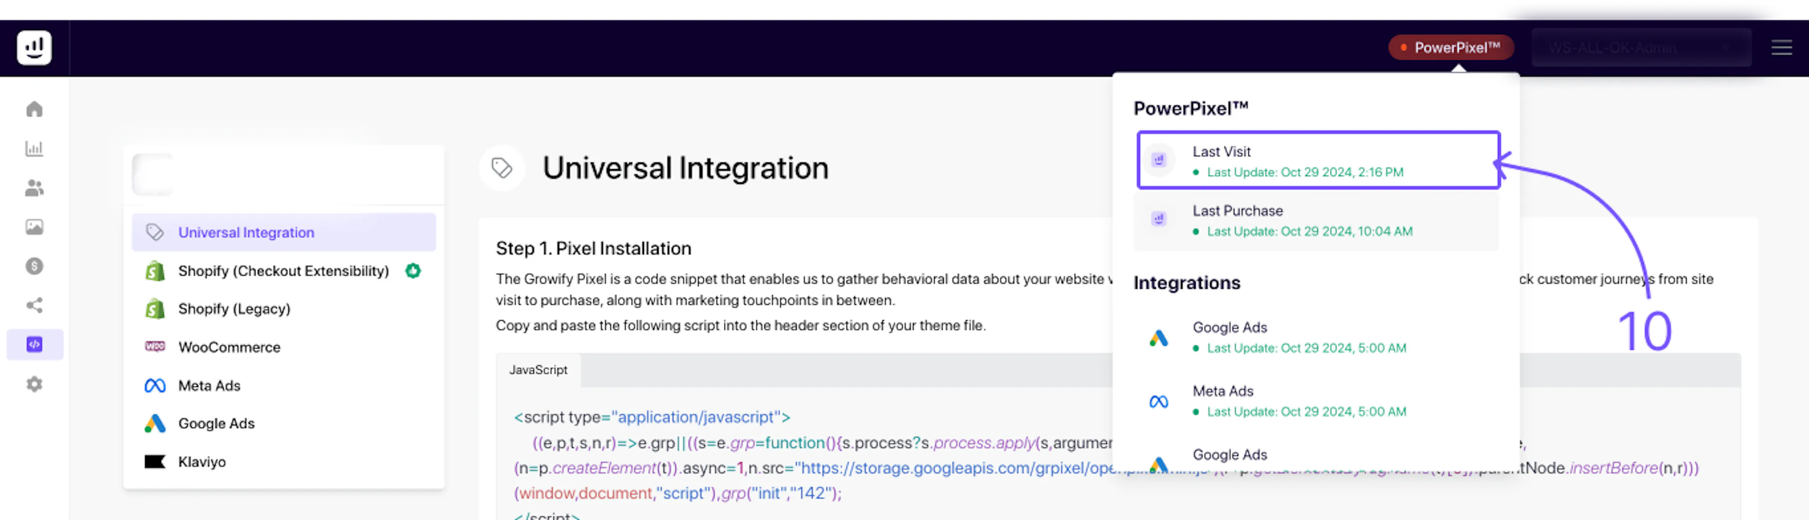Open the customers people icon
This screenshot has width=1809, height=520.
tap(34, 188)
